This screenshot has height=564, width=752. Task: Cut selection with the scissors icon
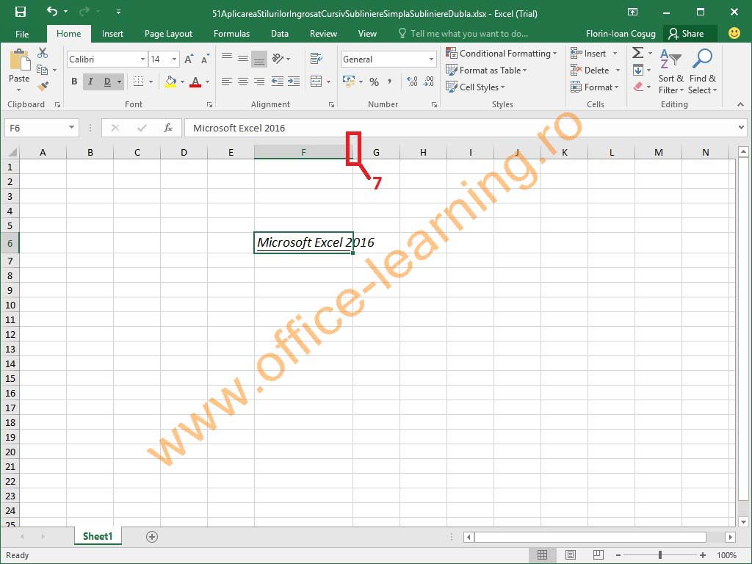43,53
